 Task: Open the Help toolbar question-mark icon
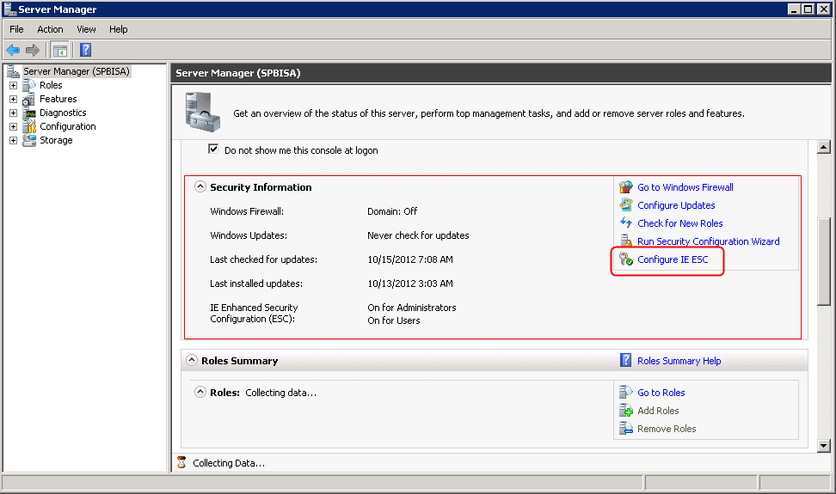(x=85, y=50)
